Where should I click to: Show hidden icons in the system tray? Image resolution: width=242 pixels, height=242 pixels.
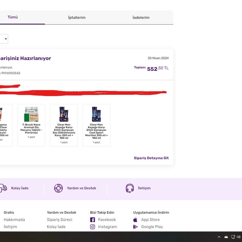click(x=219, y=237)
